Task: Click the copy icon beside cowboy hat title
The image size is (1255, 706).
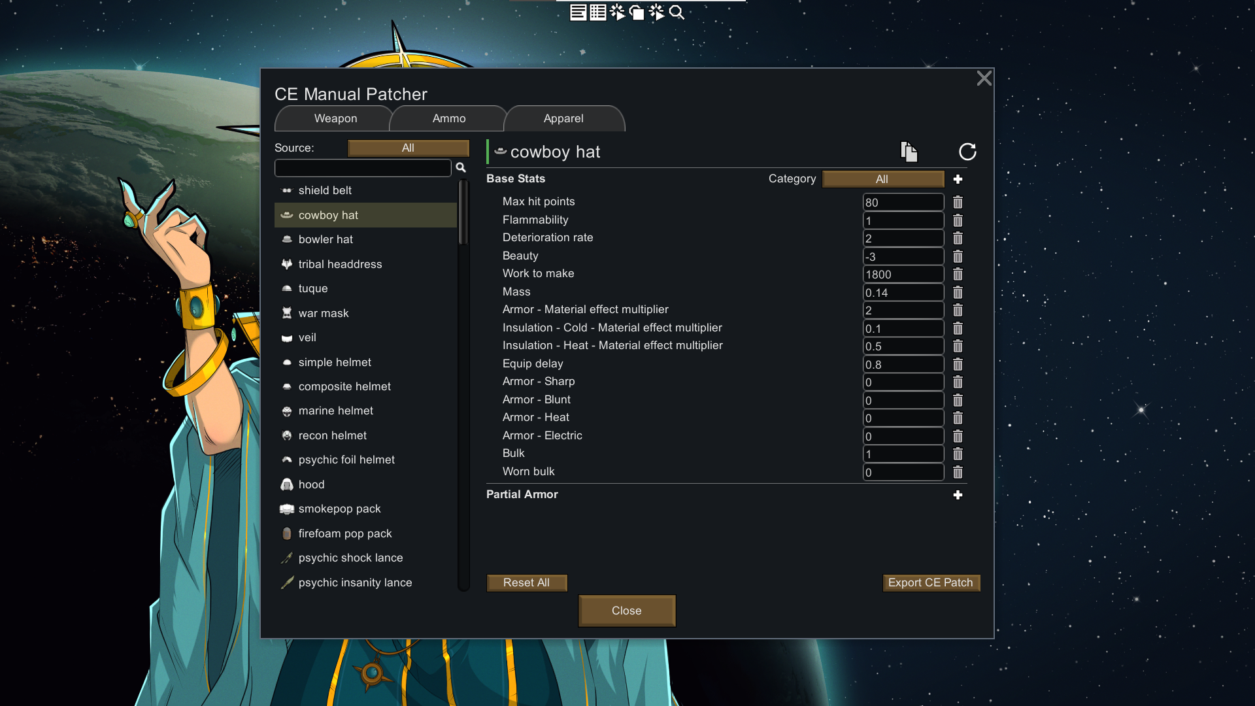Action: point(909,152)
